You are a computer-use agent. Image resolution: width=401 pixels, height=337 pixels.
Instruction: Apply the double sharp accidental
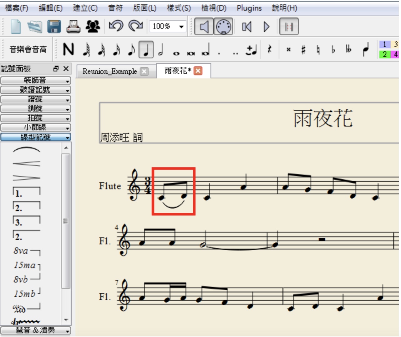click(x=288, y=49)
